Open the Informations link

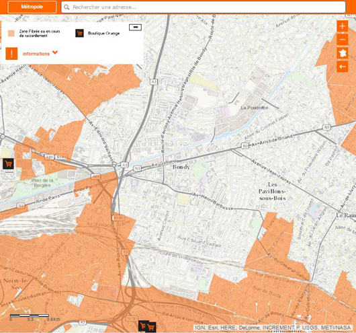(36, 54)
